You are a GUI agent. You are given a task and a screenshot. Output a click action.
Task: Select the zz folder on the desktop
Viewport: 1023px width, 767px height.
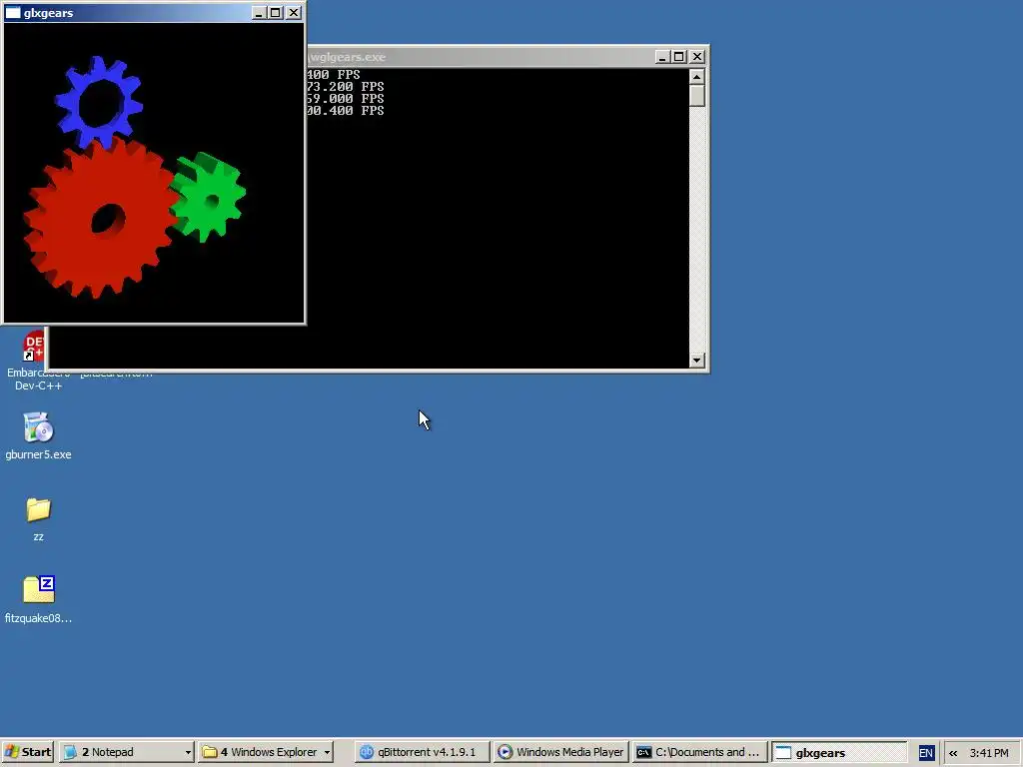[38, 519]
